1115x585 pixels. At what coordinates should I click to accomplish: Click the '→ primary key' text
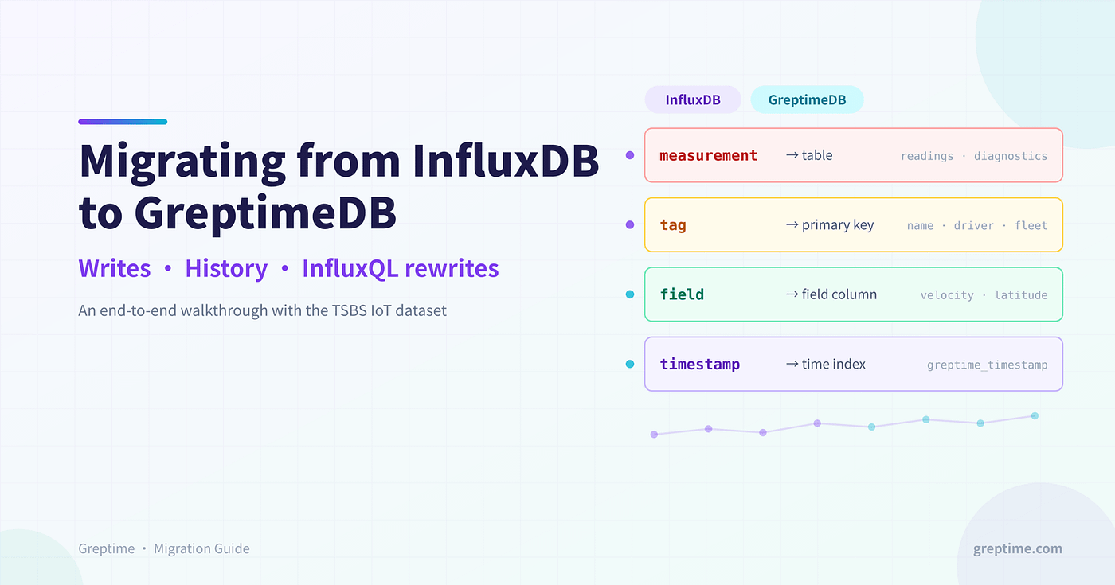830,225
